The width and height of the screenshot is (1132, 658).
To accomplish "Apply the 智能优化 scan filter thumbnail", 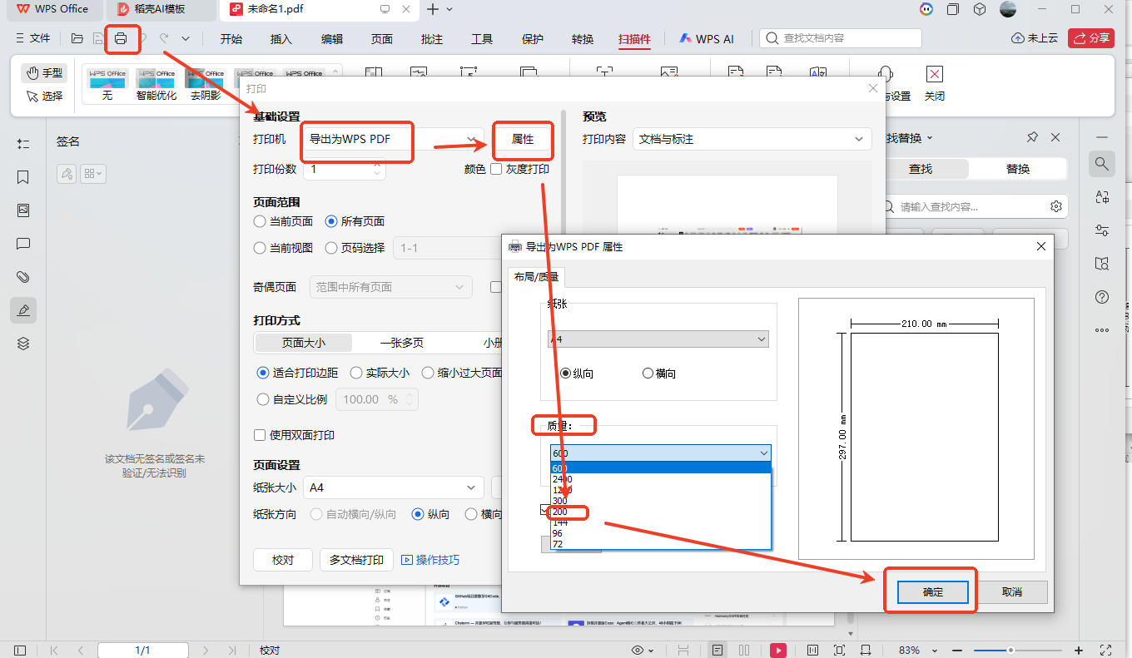I will point(156,84).
